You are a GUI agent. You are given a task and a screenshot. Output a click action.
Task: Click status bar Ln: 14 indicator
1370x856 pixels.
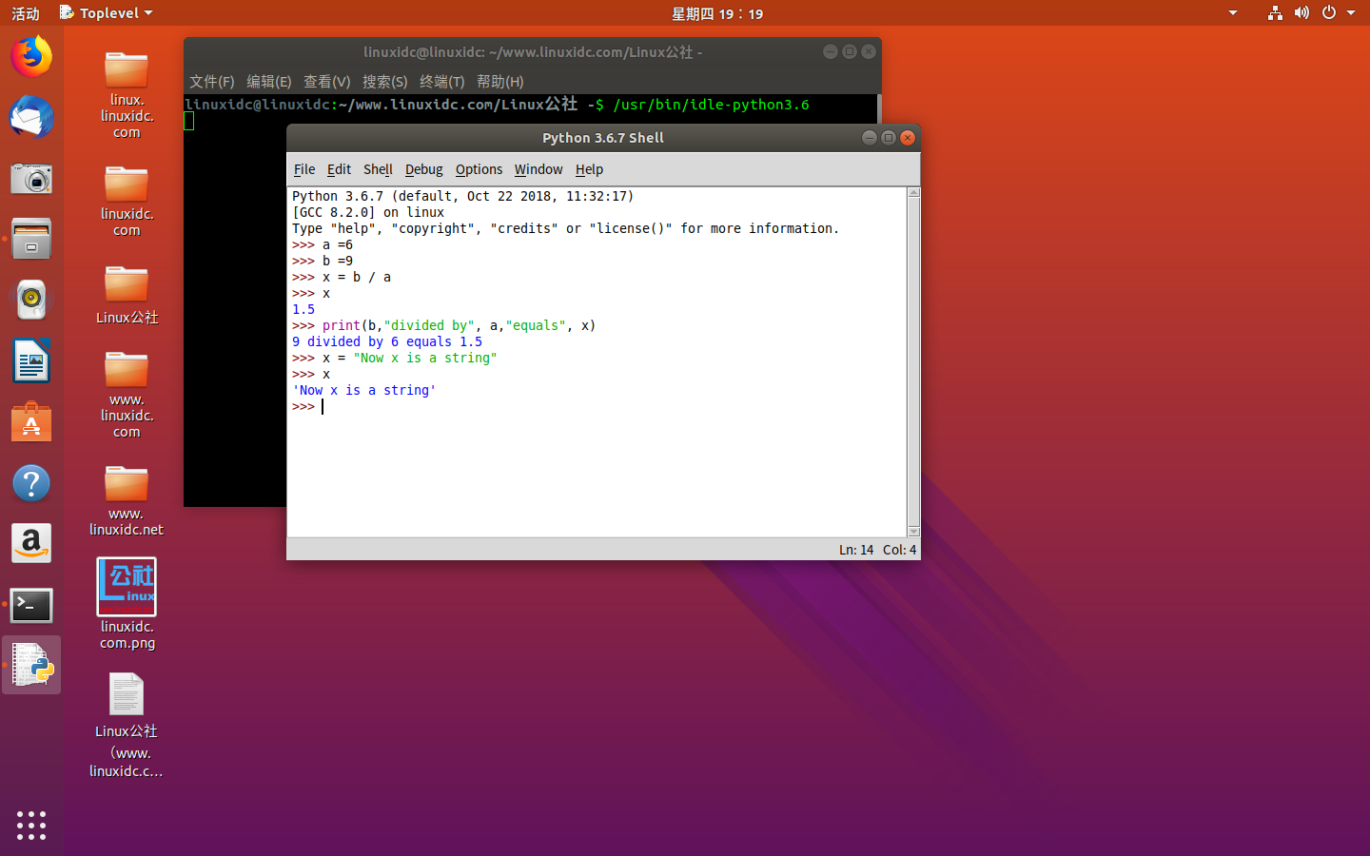pyautogui.click(x=856, y=550)
